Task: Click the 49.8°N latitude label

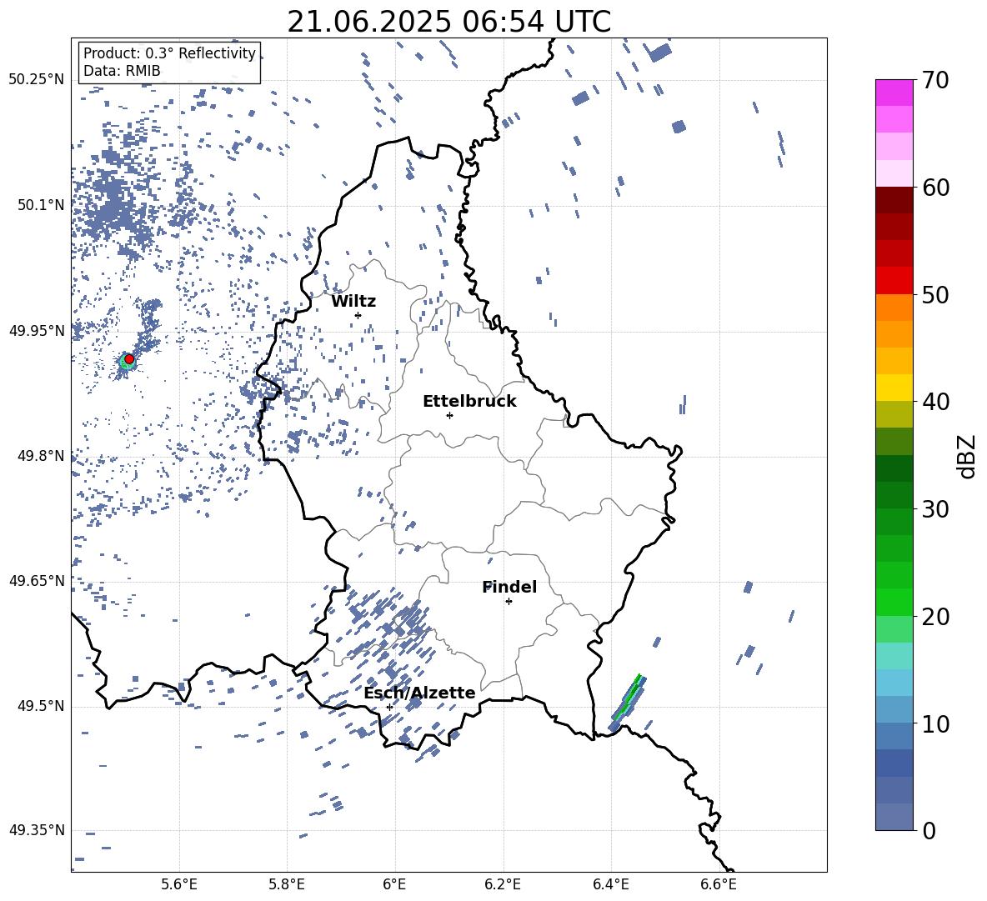Action: pos(41,456)
